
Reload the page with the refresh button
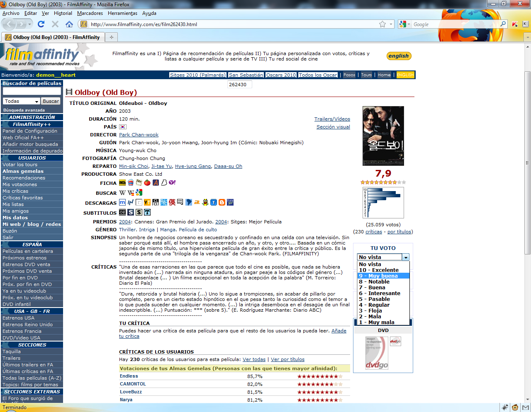pos(41,24)
